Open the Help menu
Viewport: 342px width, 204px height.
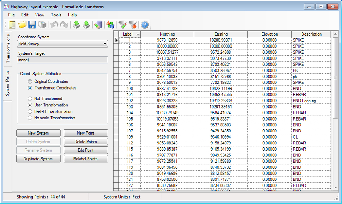pos(72,15)
